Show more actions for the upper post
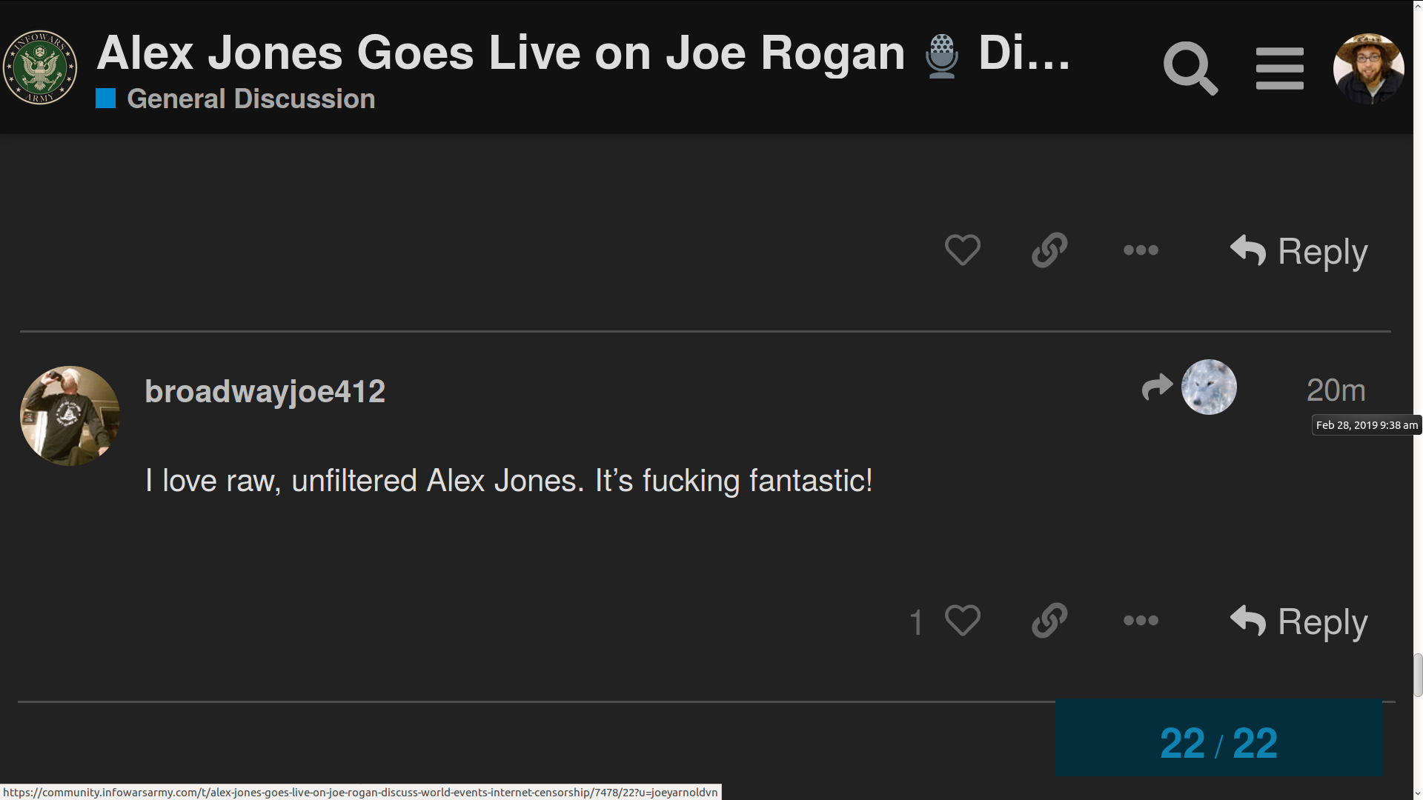The height and width of the screenshot is (800, 1423). click(x=1141, y=250)
